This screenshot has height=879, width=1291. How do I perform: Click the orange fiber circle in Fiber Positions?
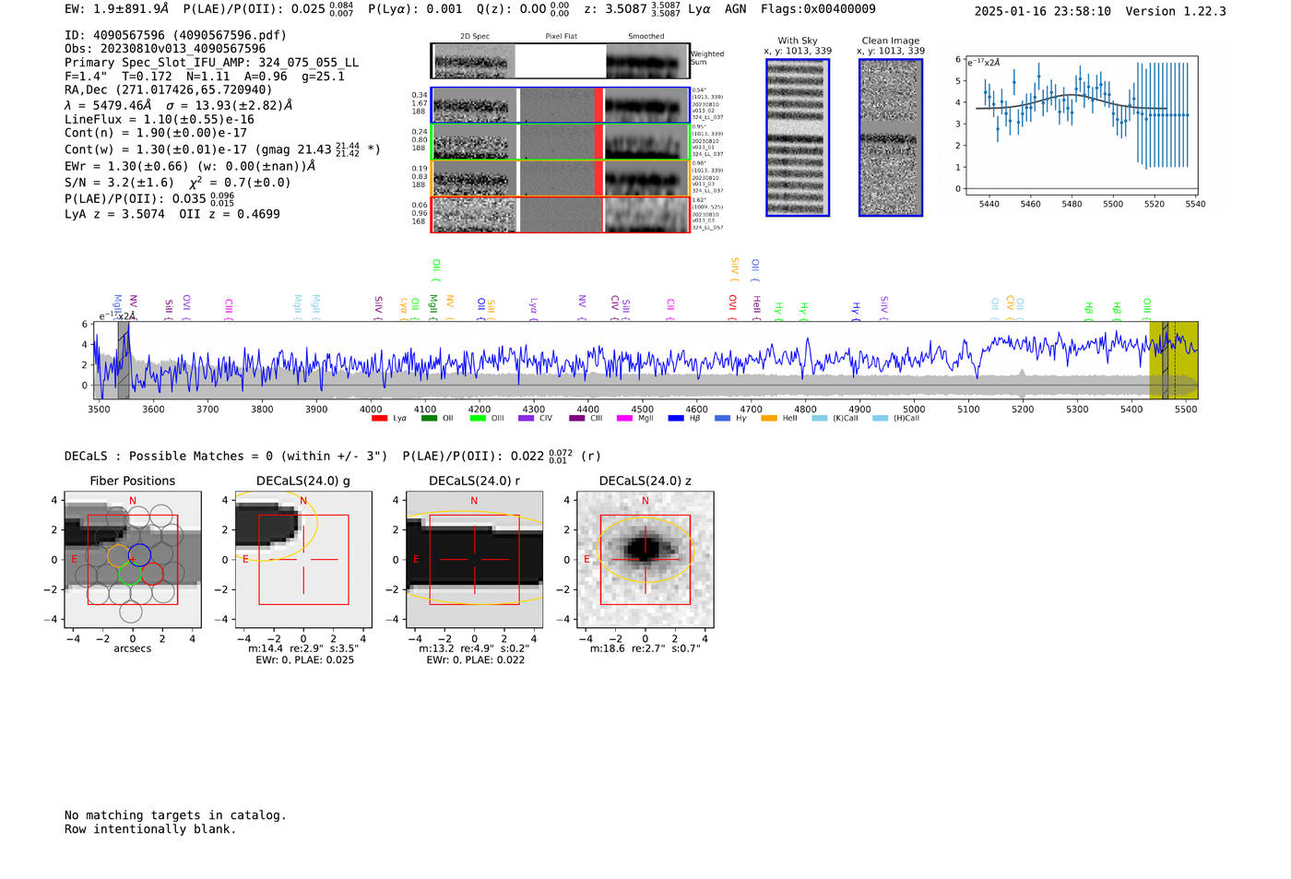point(118,555)
